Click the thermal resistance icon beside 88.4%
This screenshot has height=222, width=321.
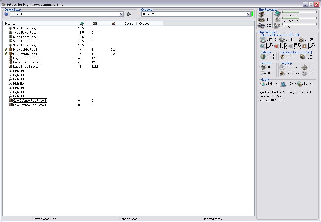point(276,46)
